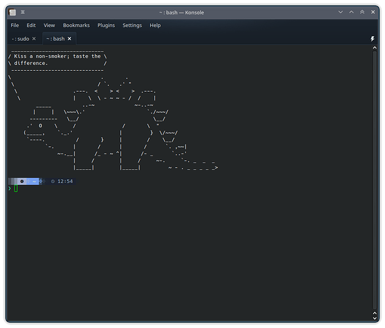
Task: Maximize window using the up chevron icon
Action: 352,12
